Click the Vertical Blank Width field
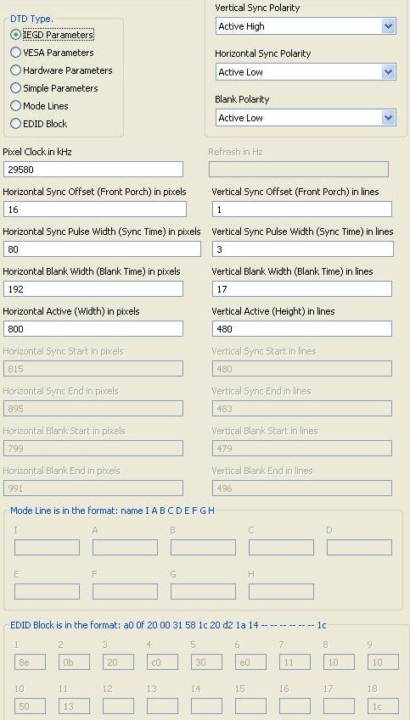Screen dimensions: 410x720 (x=302, y=289)
